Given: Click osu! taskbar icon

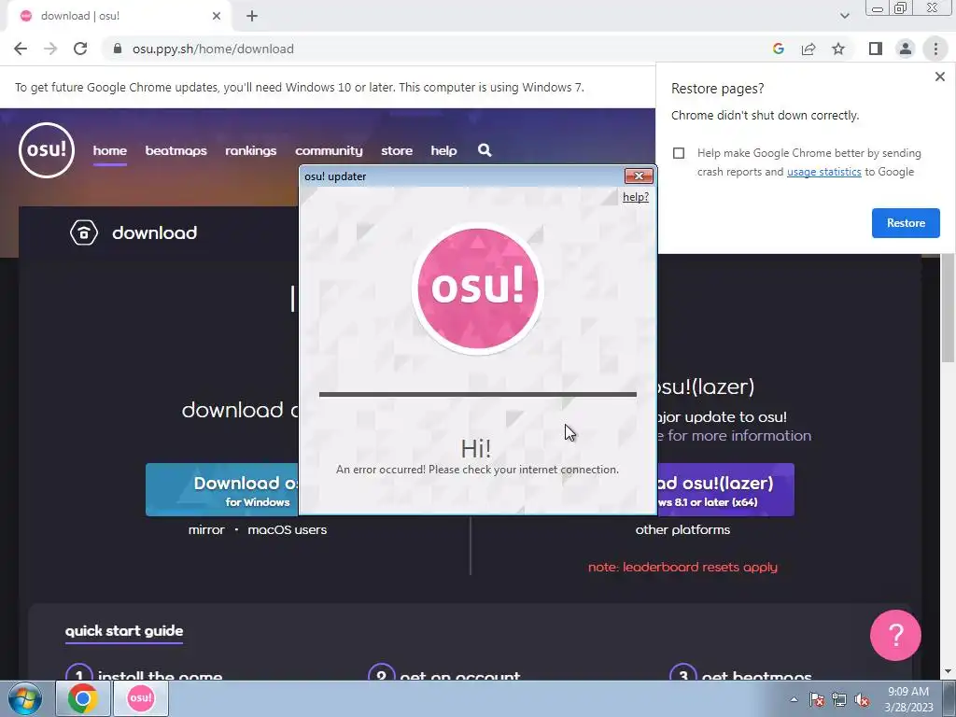Looking at the screenshot, I should point(141,698).
